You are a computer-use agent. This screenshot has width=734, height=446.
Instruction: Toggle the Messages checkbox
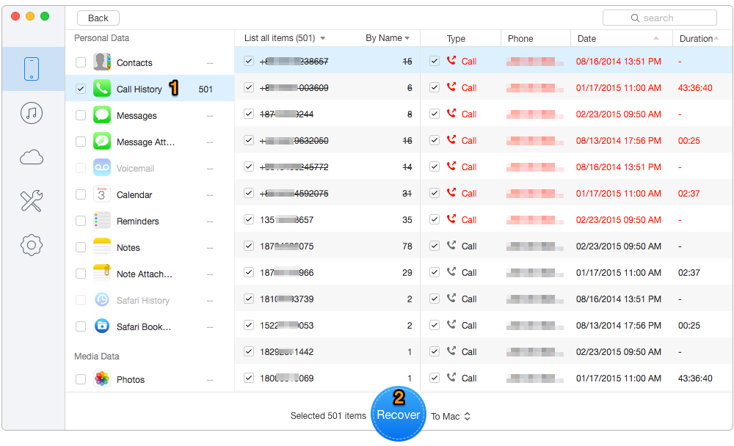(81, 115)
